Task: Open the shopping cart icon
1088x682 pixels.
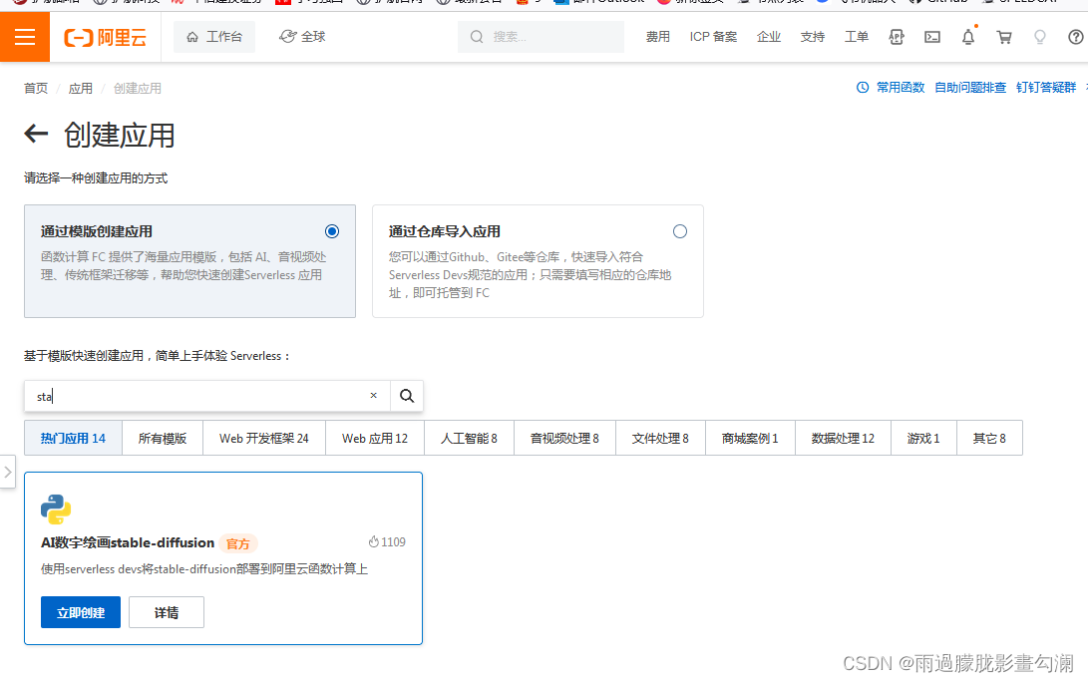Action: point(1004,37)
